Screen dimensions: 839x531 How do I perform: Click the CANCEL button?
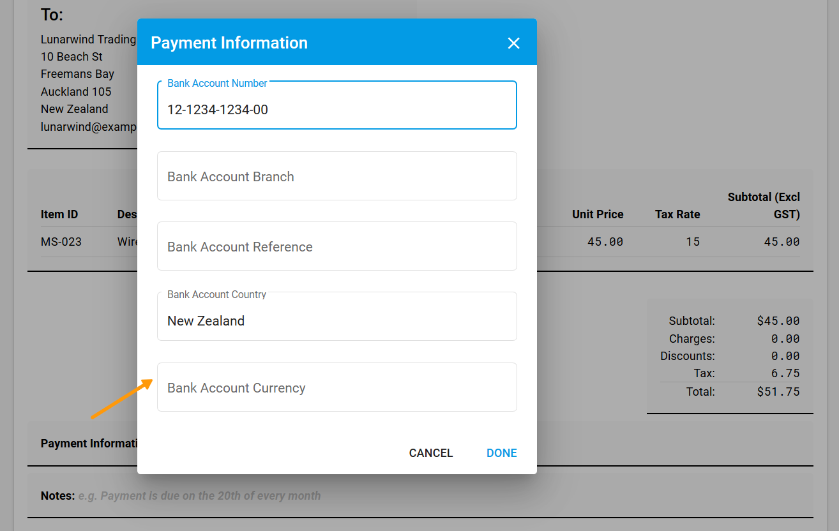tap(430, 452)
